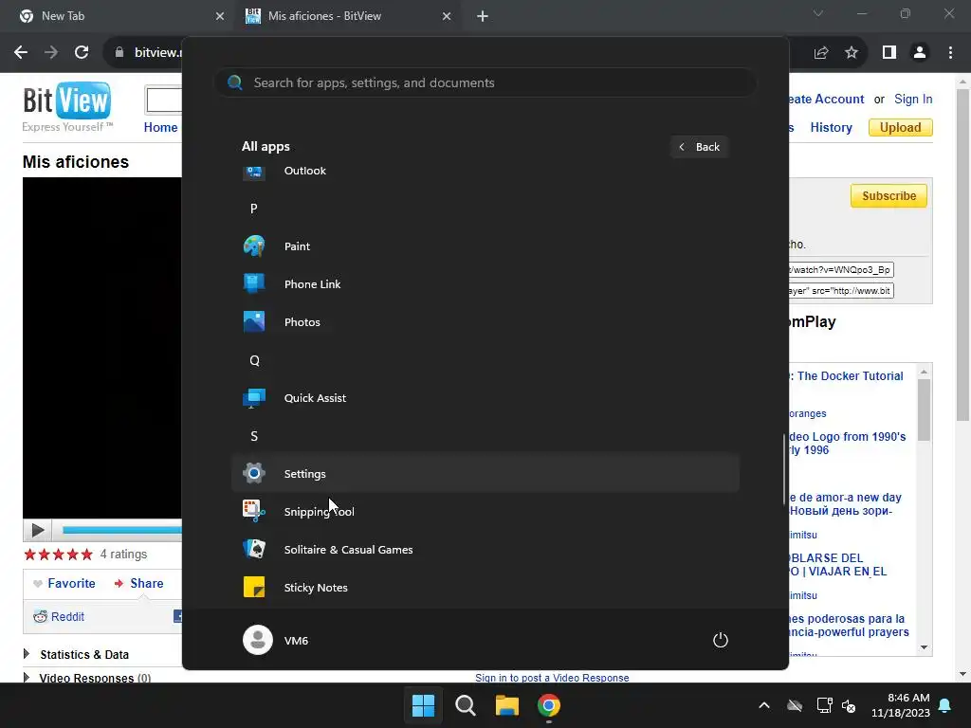The height and width of the screenshot is (728, 971).
Task: Open Phone Link app
Action: pyautogui.click(x=485, y=284)
